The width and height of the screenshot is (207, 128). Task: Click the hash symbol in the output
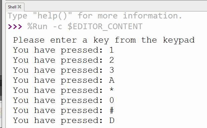click(112, 111)
